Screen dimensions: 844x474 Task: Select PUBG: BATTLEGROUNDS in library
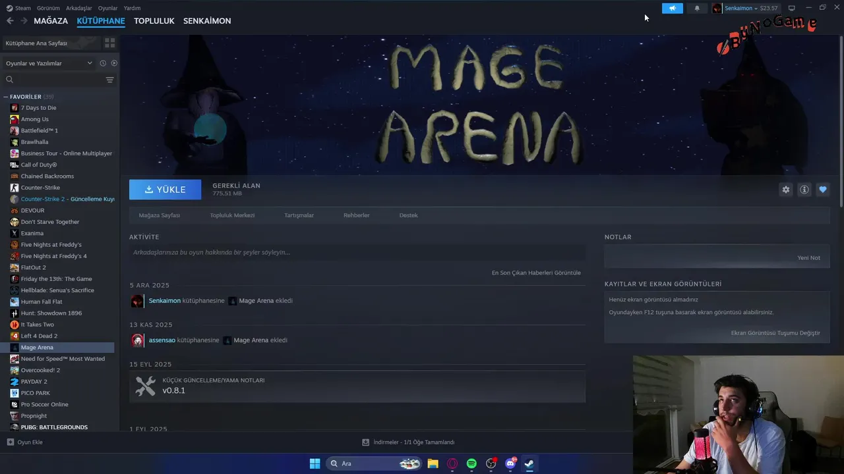point(54,427)
